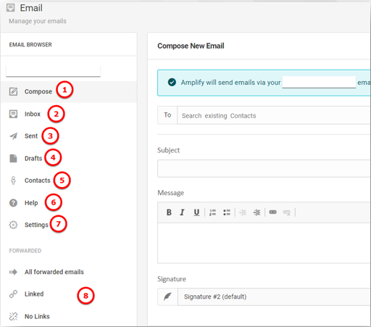Click the feather signature icon
This screenshot has width=371, height=327.
167,297
